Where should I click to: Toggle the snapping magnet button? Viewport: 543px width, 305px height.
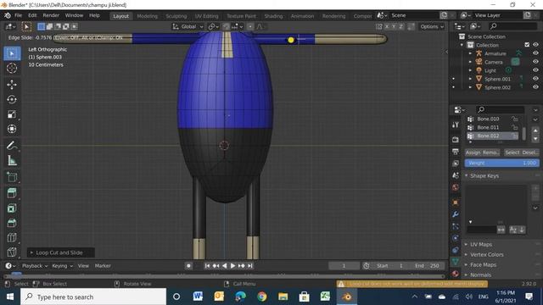pos(226,26)
